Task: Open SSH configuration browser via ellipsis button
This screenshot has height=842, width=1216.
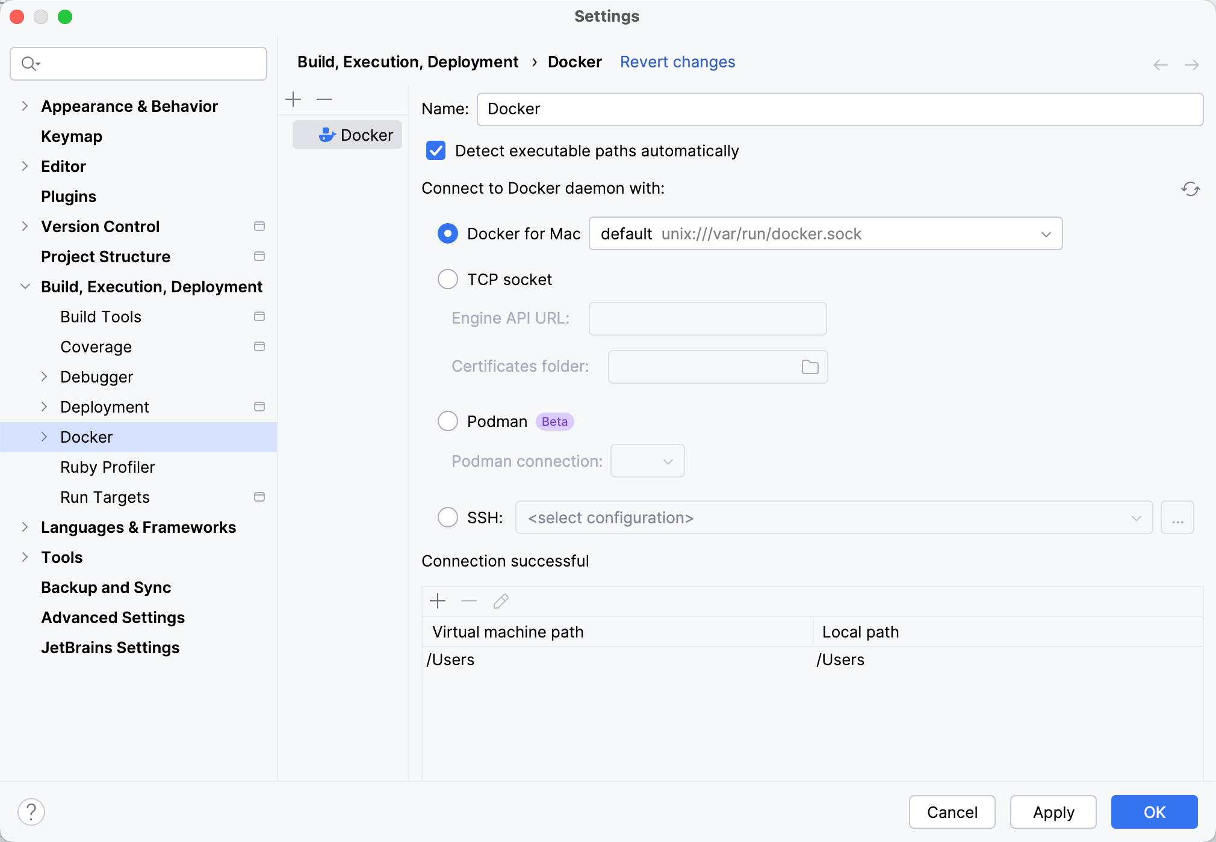Action: tap(1177, 517)
